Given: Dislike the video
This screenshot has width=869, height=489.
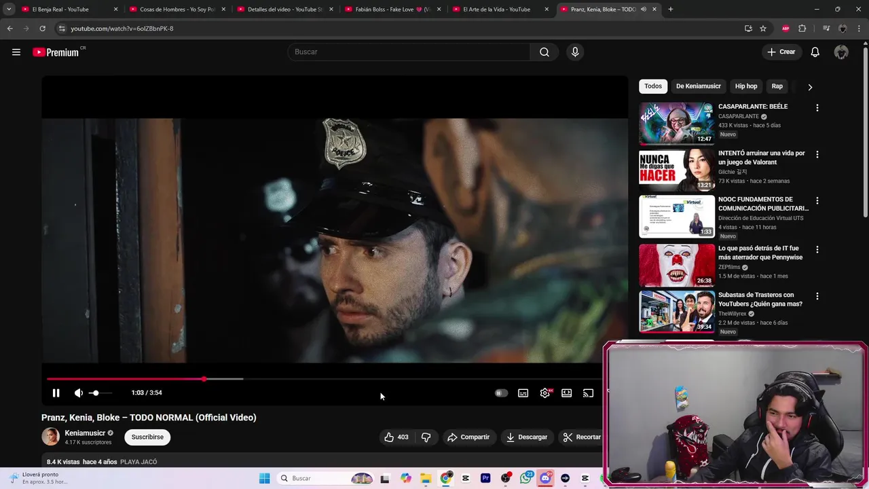Looking at the screenshot, I should point(426,437).
